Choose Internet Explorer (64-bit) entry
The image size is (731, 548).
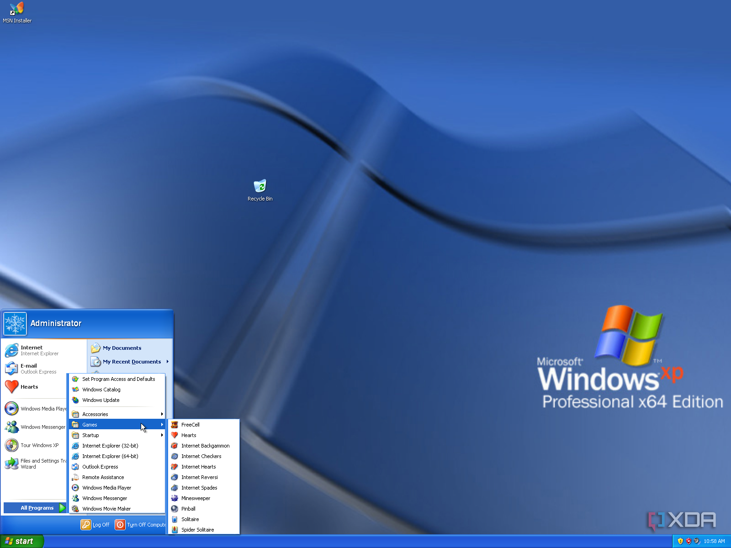click(x=110, y=456)
